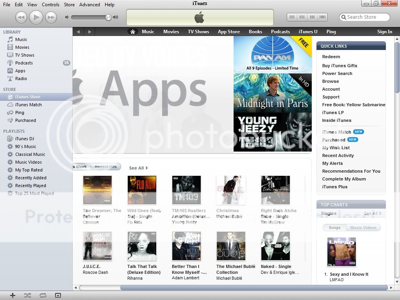Create a new playlist with plus icon
This screenshot has height=300, width=400.
[x=12, y=295]
